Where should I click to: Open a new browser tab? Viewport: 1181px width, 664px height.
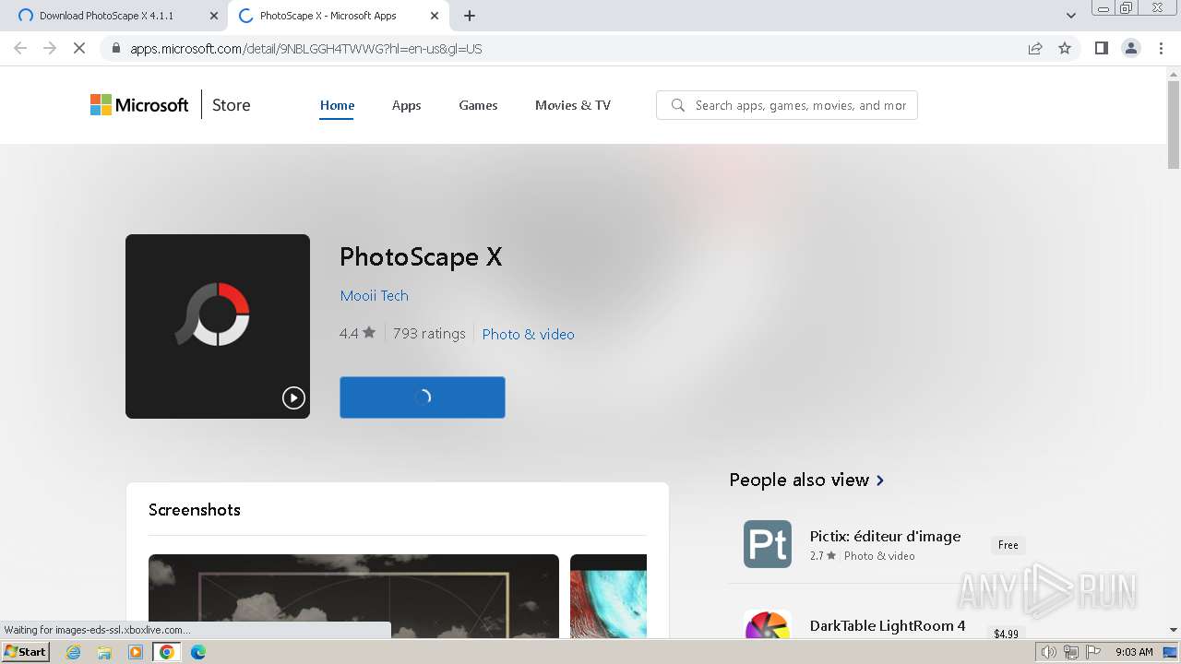470,16
